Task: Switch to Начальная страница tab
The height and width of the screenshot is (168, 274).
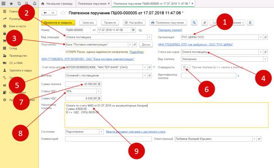Action: (57, 4)
